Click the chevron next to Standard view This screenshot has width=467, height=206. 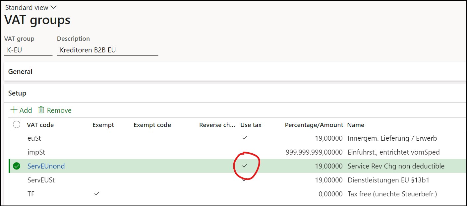53,7
